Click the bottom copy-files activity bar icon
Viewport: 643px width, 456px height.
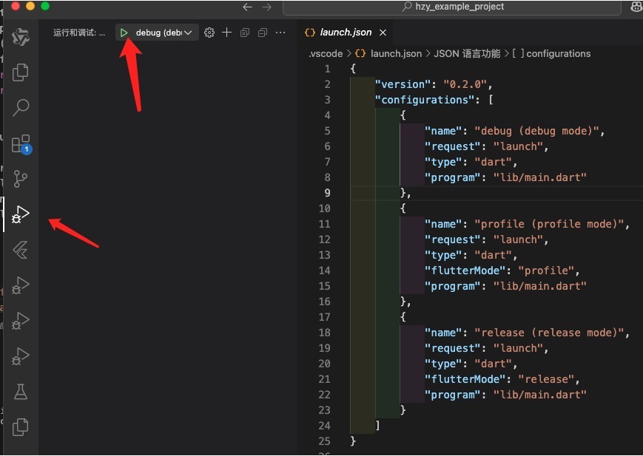click(x=21, y=427)
